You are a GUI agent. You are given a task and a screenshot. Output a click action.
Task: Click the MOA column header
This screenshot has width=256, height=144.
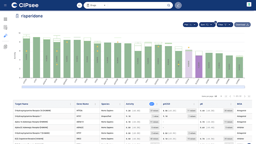[x=240, y=104]
